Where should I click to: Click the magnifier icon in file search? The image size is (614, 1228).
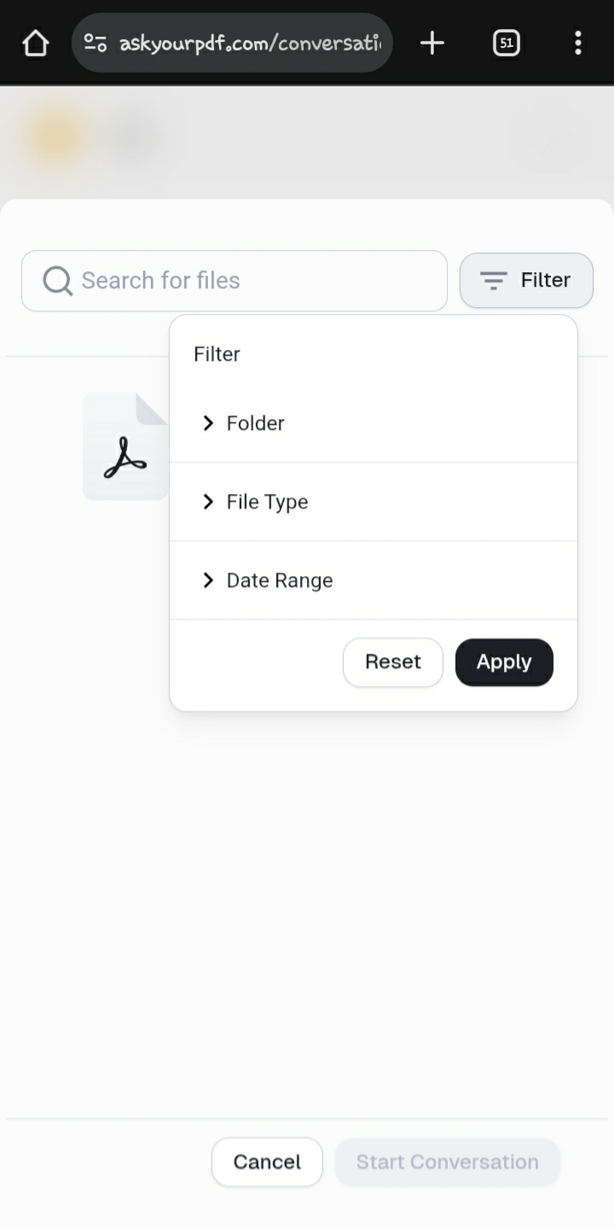(x=57, y=281)
